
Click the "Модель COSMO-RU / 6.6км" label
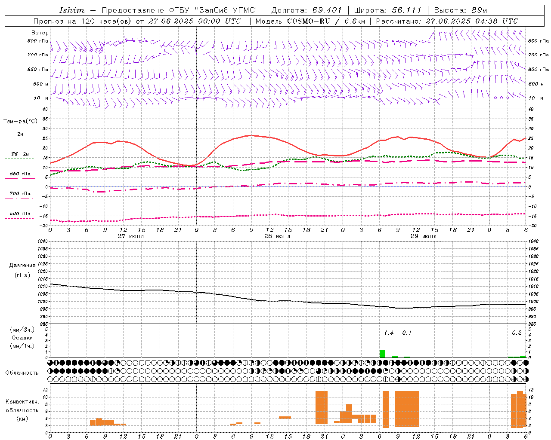click(x=310, y=21)
